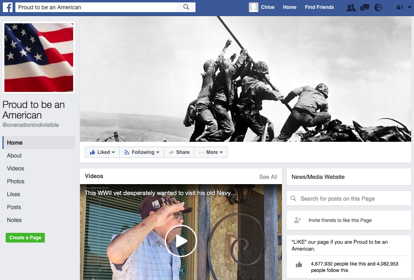Click Invite friends to like this Page

click(340, 220)
